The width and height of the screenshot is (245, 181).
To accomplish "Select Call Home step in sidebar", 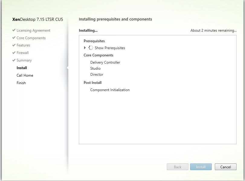I will point(25,75).
